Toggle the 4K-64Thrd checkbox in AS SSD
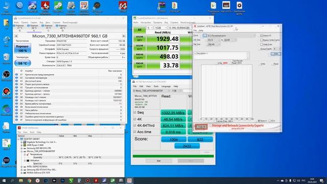 coord(135,125)
